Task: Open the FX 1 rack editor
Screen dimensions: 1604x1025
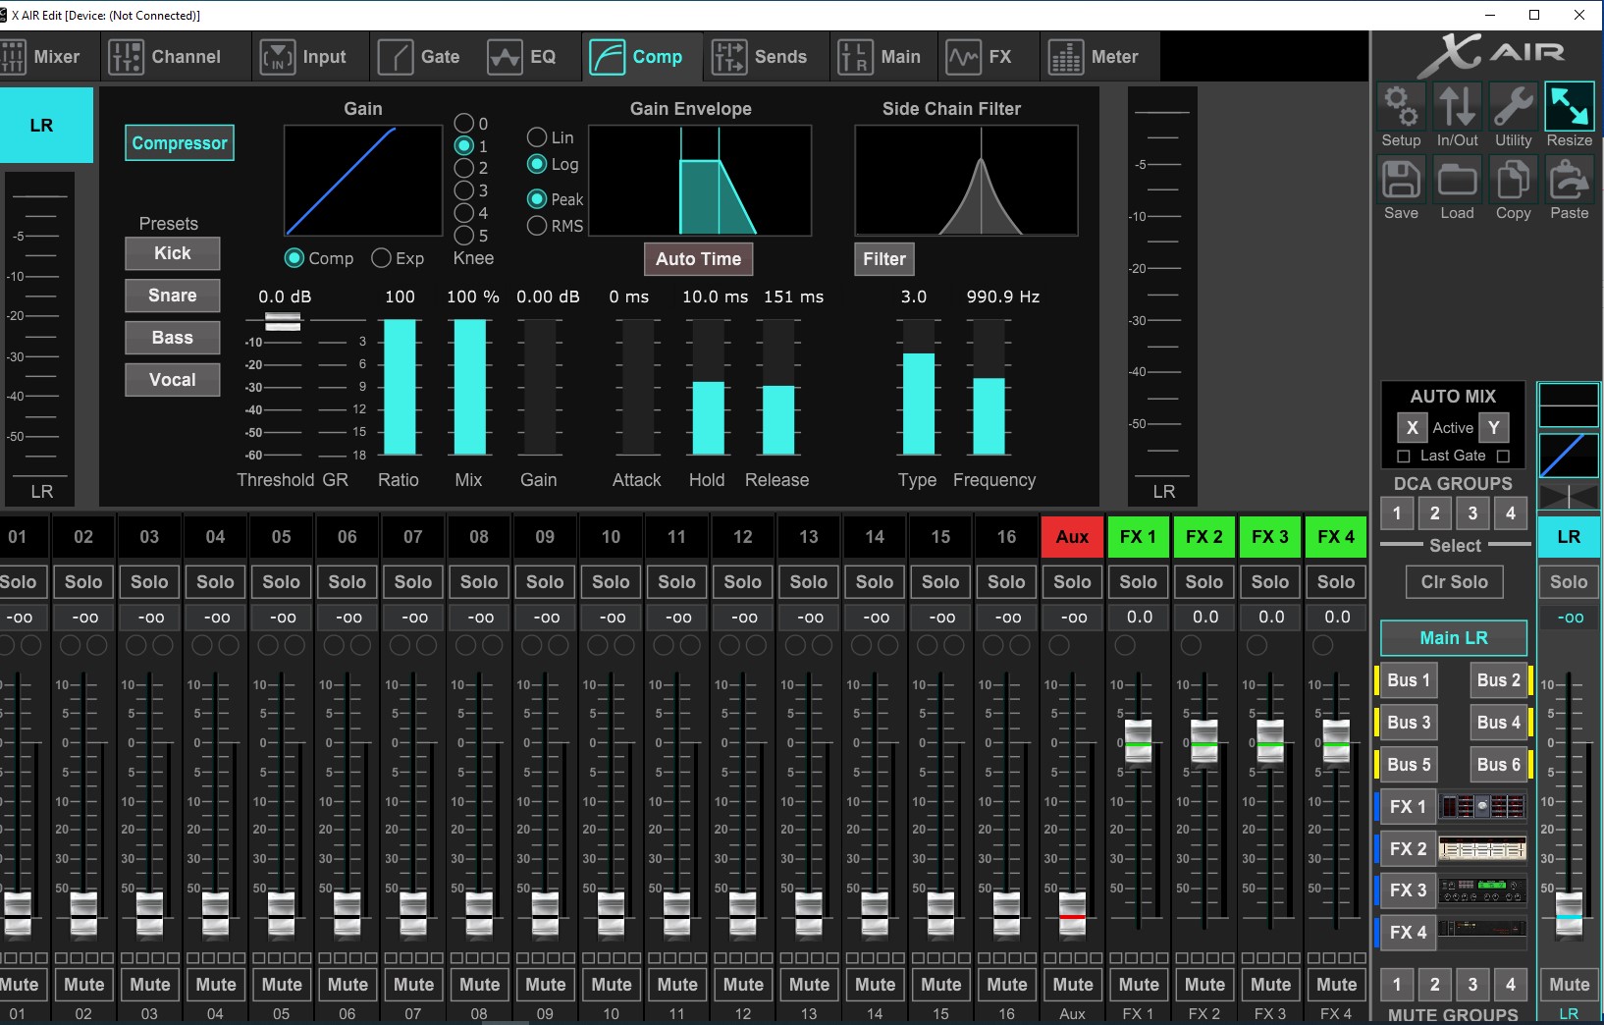Action: click(x=1482, y=806)
